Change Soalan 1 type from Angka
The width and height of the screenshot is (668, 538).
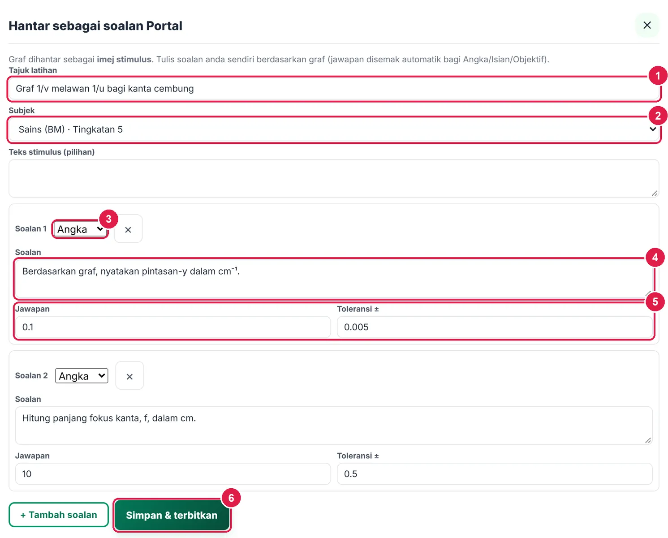pos(80,229)
